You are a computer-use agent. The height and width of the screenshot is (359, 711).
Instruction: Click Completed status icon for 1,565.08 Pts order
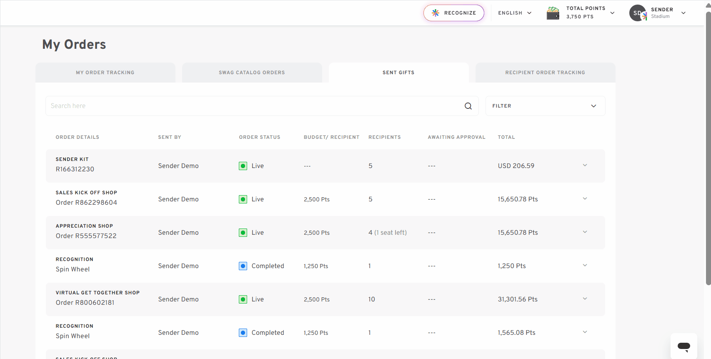[243, 333]
